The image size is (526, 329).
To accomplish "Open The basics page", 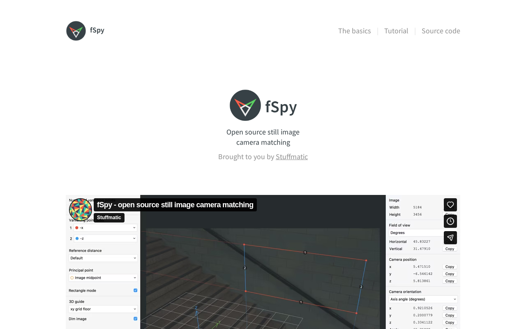I will click(355, 31).
